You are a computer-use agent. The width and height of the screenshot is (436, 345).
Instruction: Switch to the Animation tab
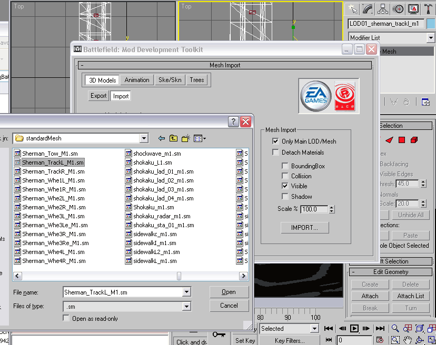(137, 80)
